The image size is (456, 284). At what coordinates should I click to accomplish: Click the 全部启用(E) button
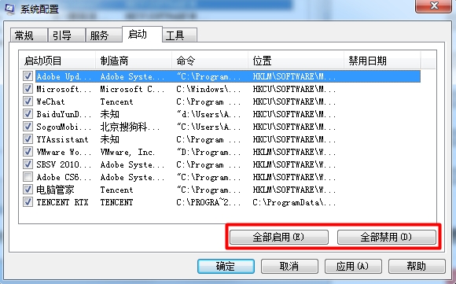279,237
